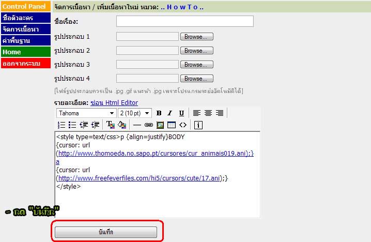Insert a bulleted list
The width and height of the screenshot is (371, 242).
click(x=72, y=125)
